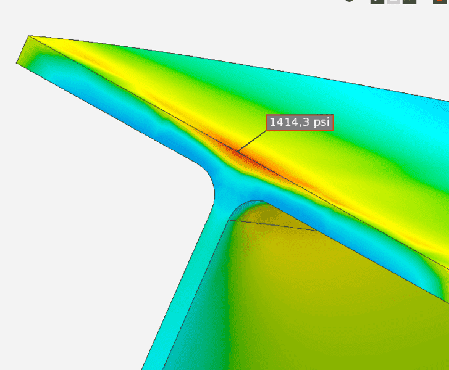Click the first dark square toolbar icon at top

(x=377, y=1)
